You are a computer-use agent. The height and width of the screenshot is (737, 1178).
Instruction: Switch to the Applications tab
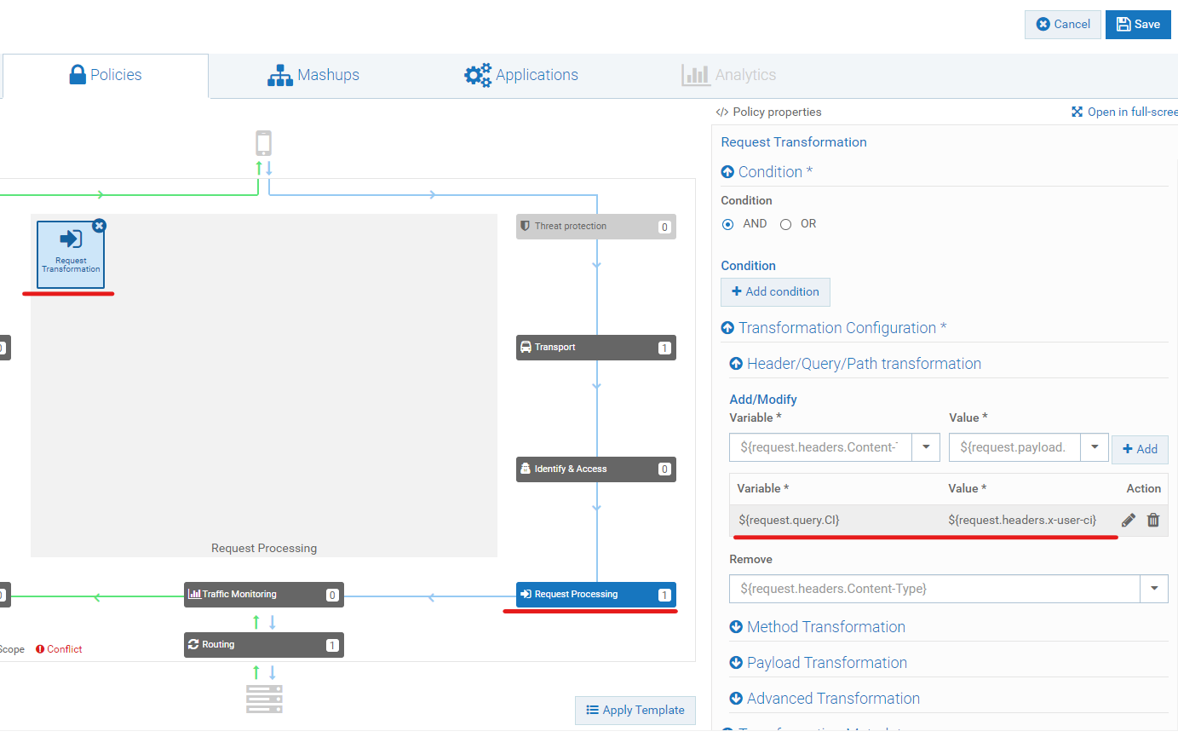click(521, 75)
